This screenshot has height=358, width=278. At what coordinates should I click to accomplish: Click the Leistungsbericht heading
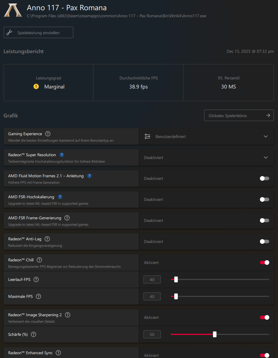24,51
